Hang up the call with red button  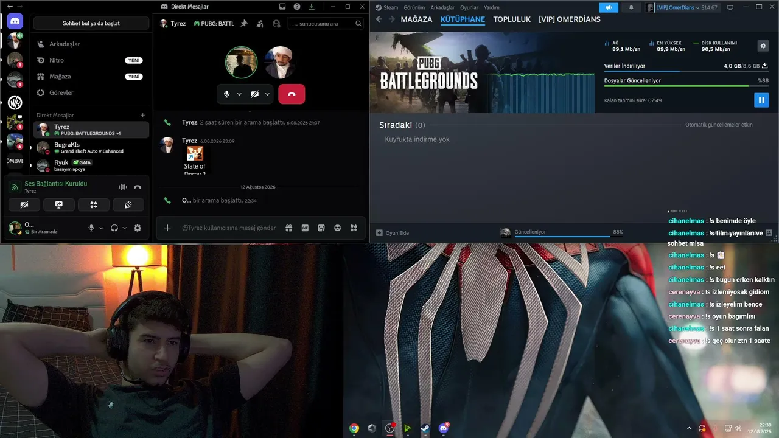click(292, 94)
